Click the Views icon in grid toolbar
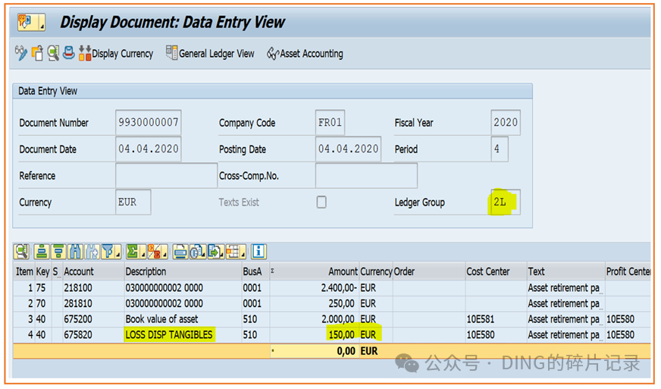 click(197, 252)
